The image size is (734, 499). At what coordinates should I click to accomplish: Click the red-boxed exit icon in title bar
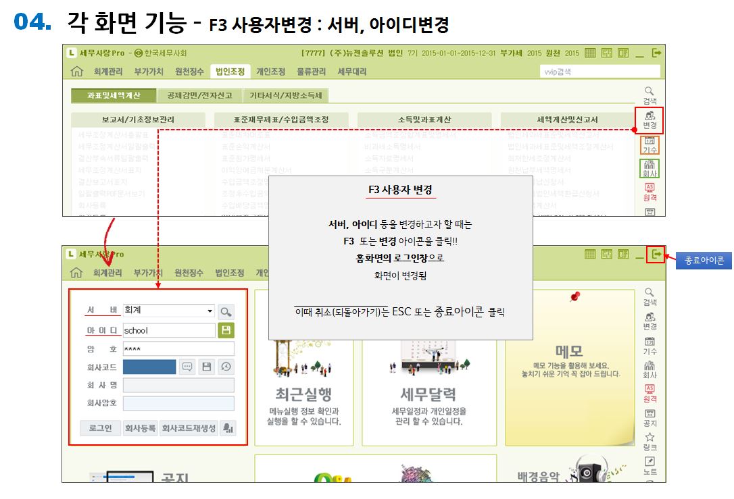(656, 255)
